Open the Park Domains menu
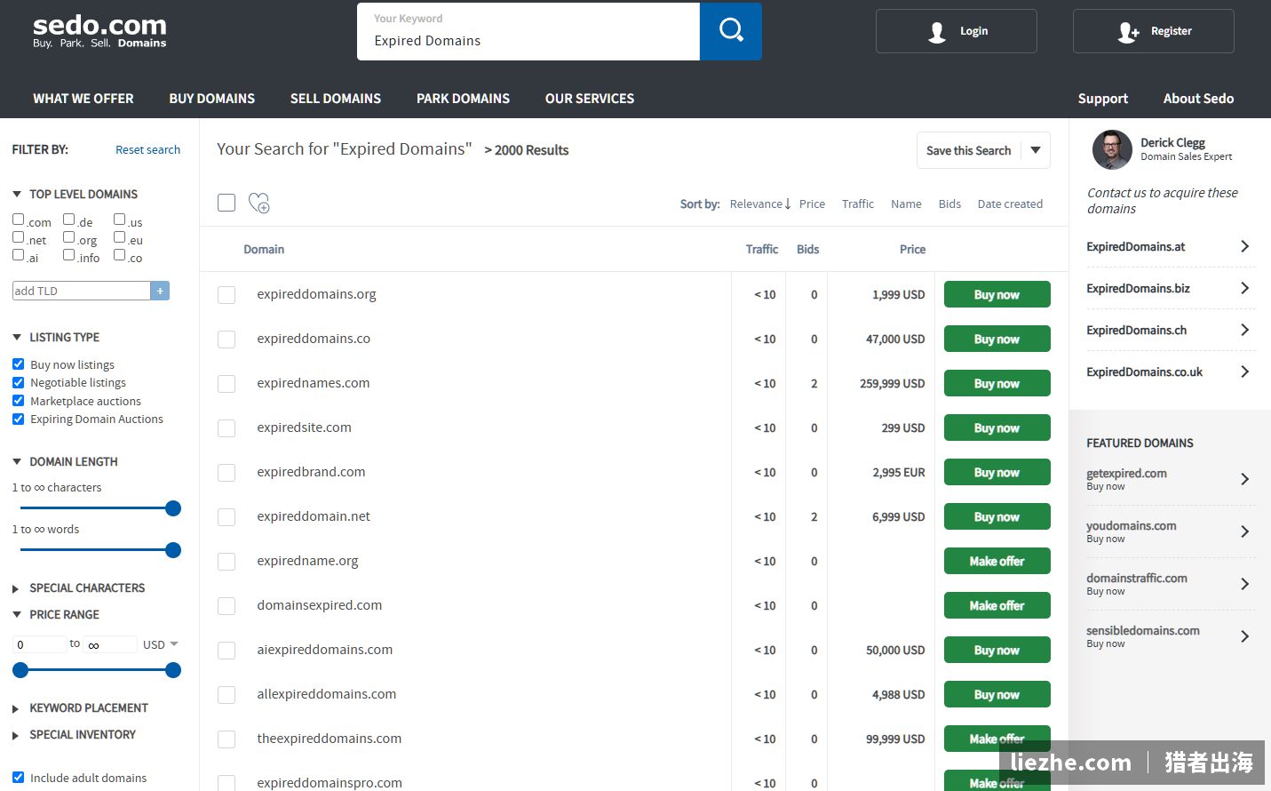The width and height of the screenshot is (1271, 791). pyautogui.click(x=463, y=99)
